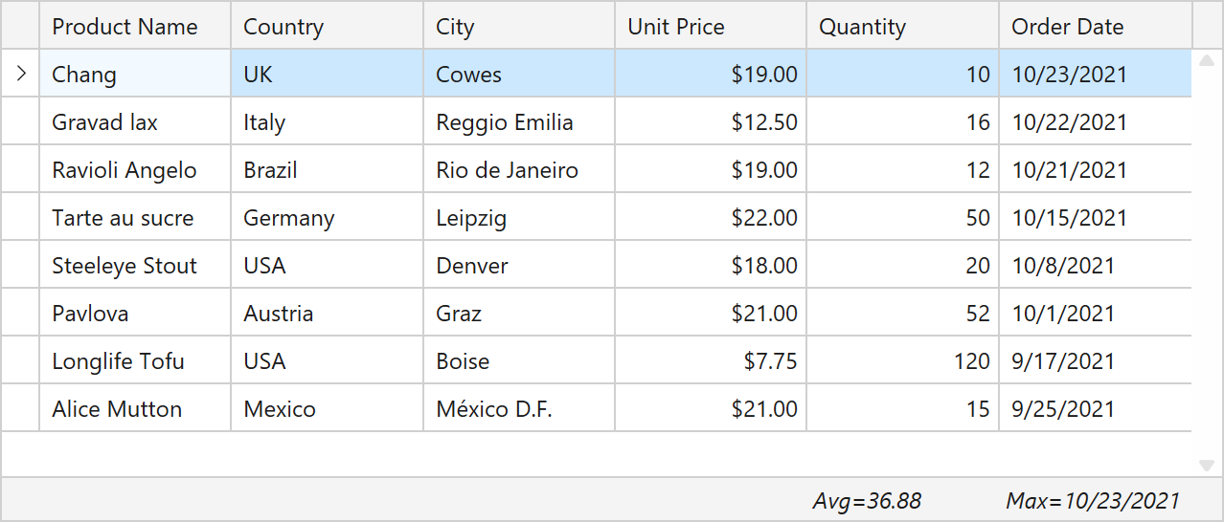Select the Rio de Janeiro city cell
1224x522 pixels.
click(518, 170)
